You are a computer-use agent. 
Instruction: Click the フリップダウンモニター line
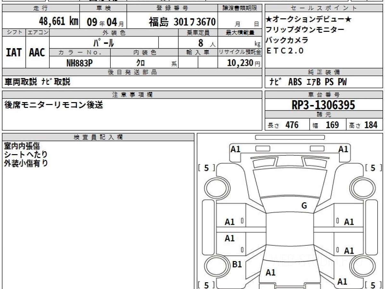click(x=305, y=30)
